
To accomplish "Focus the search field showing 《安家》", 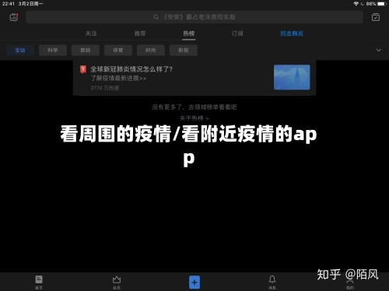I will (x=194, y=17).
